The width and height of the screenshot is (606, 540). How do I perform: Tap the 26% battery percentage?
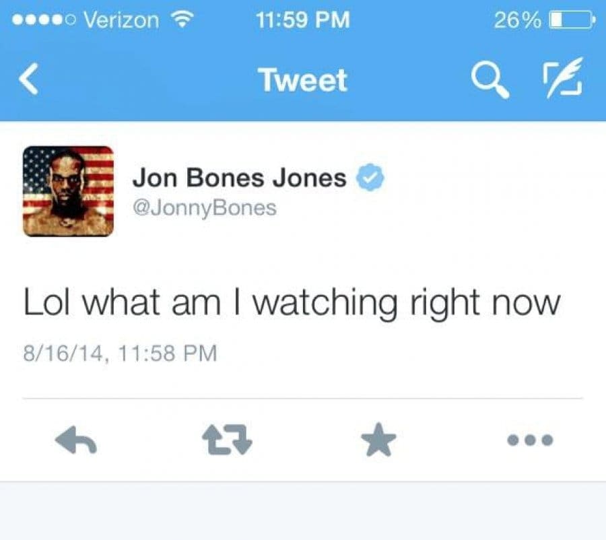517,20
